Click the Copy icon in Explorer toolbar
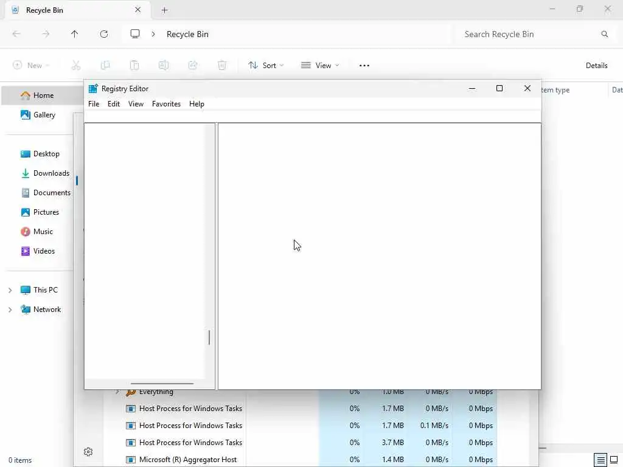 (x=105, y=66)
